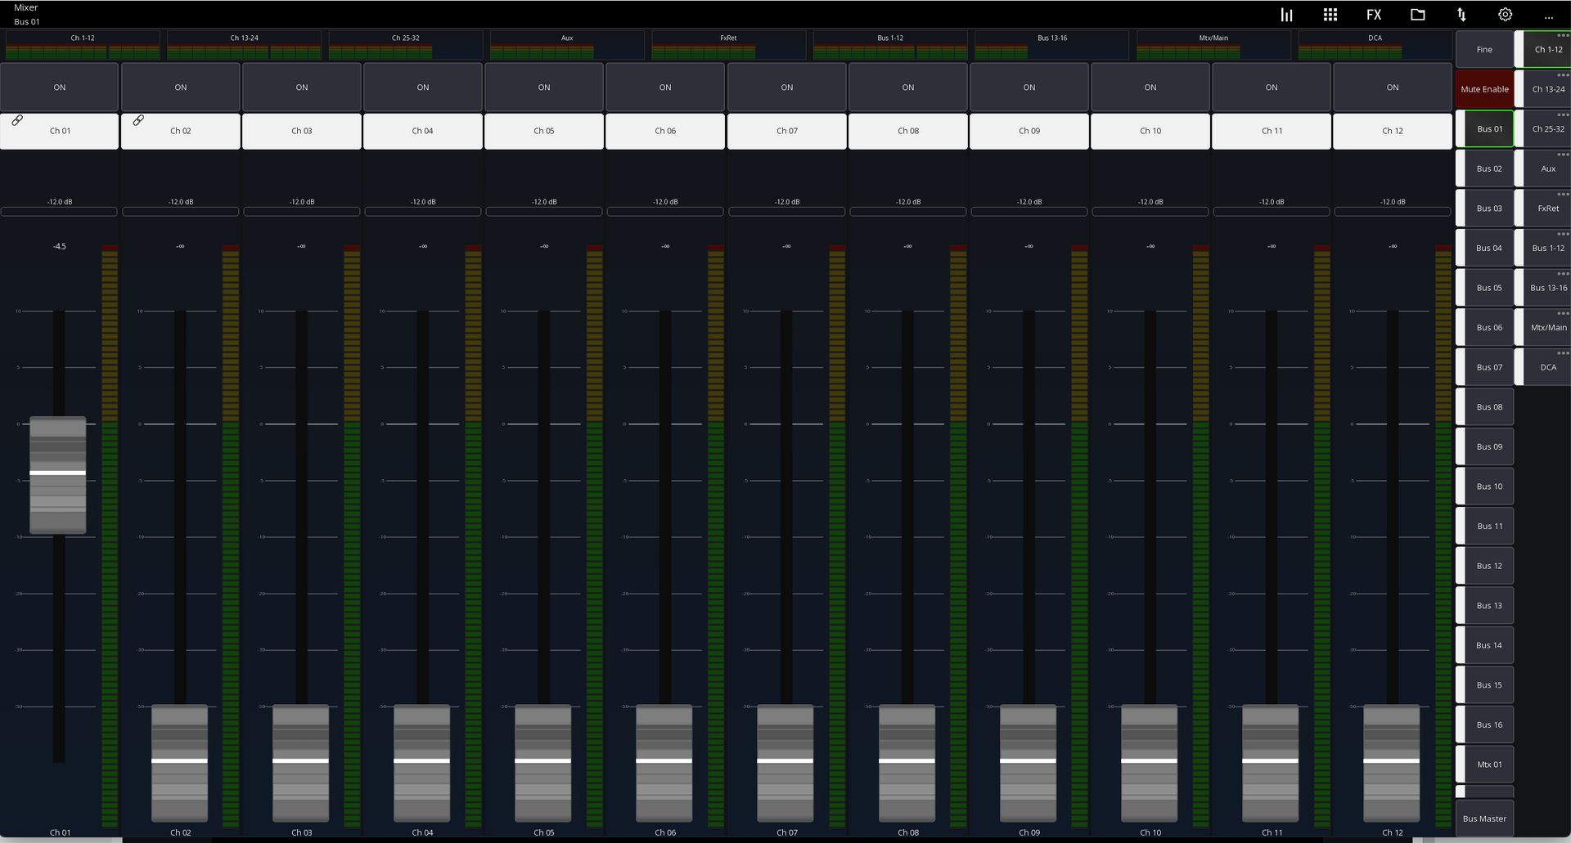The image size is (1571, 843).
Task: Toggle the ON button above Ch 06
Action: (x=665, y=87)
